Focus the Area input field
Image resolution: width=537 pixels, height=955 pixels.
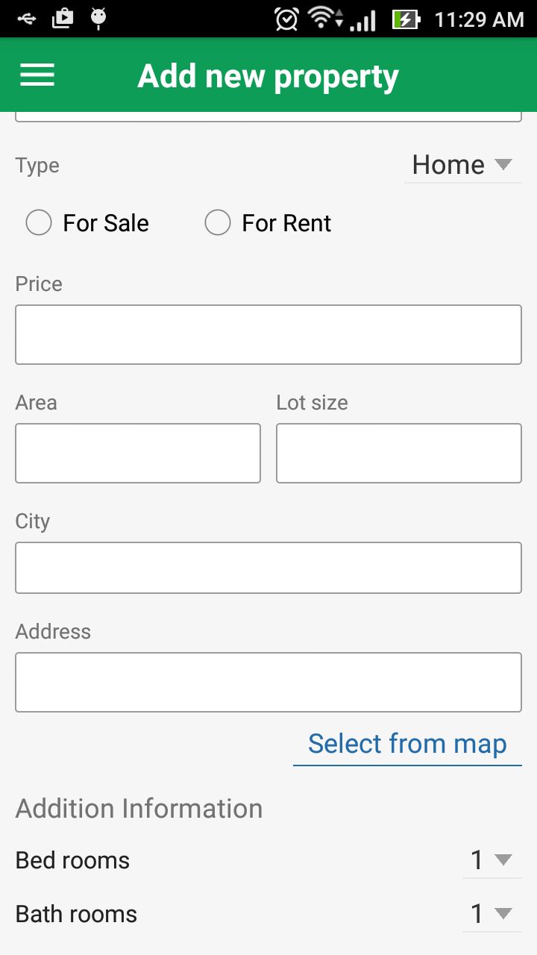[138, 453]
